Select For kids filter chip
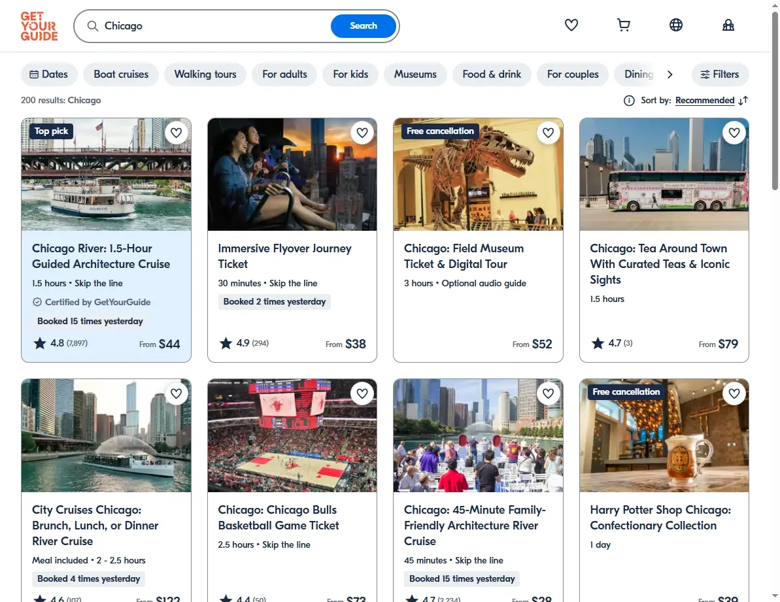Image resolution: width=780 pixels, height=602 pixels. [350, 74]
